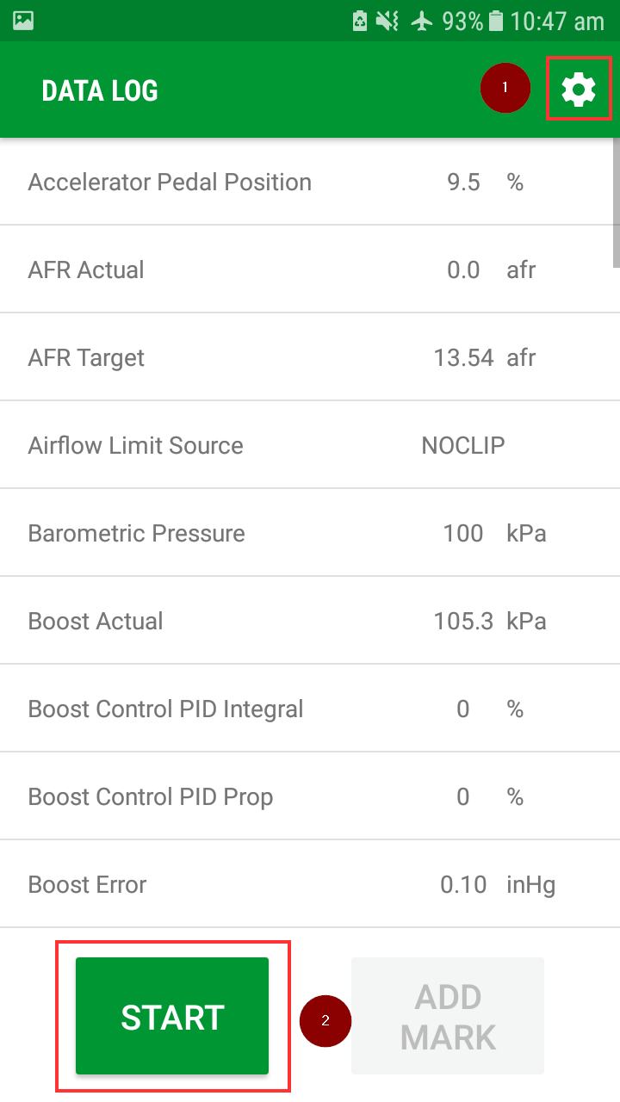Viewport: 620px width, 1102px height.
Task: Tap the picture notification icon in status bar
Action: point(23,21)
